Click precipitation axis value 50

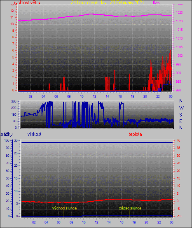[7, 179]
